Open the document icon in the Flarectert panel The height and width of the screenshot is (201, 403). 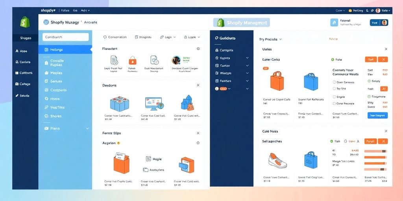(x=114, y=60)
